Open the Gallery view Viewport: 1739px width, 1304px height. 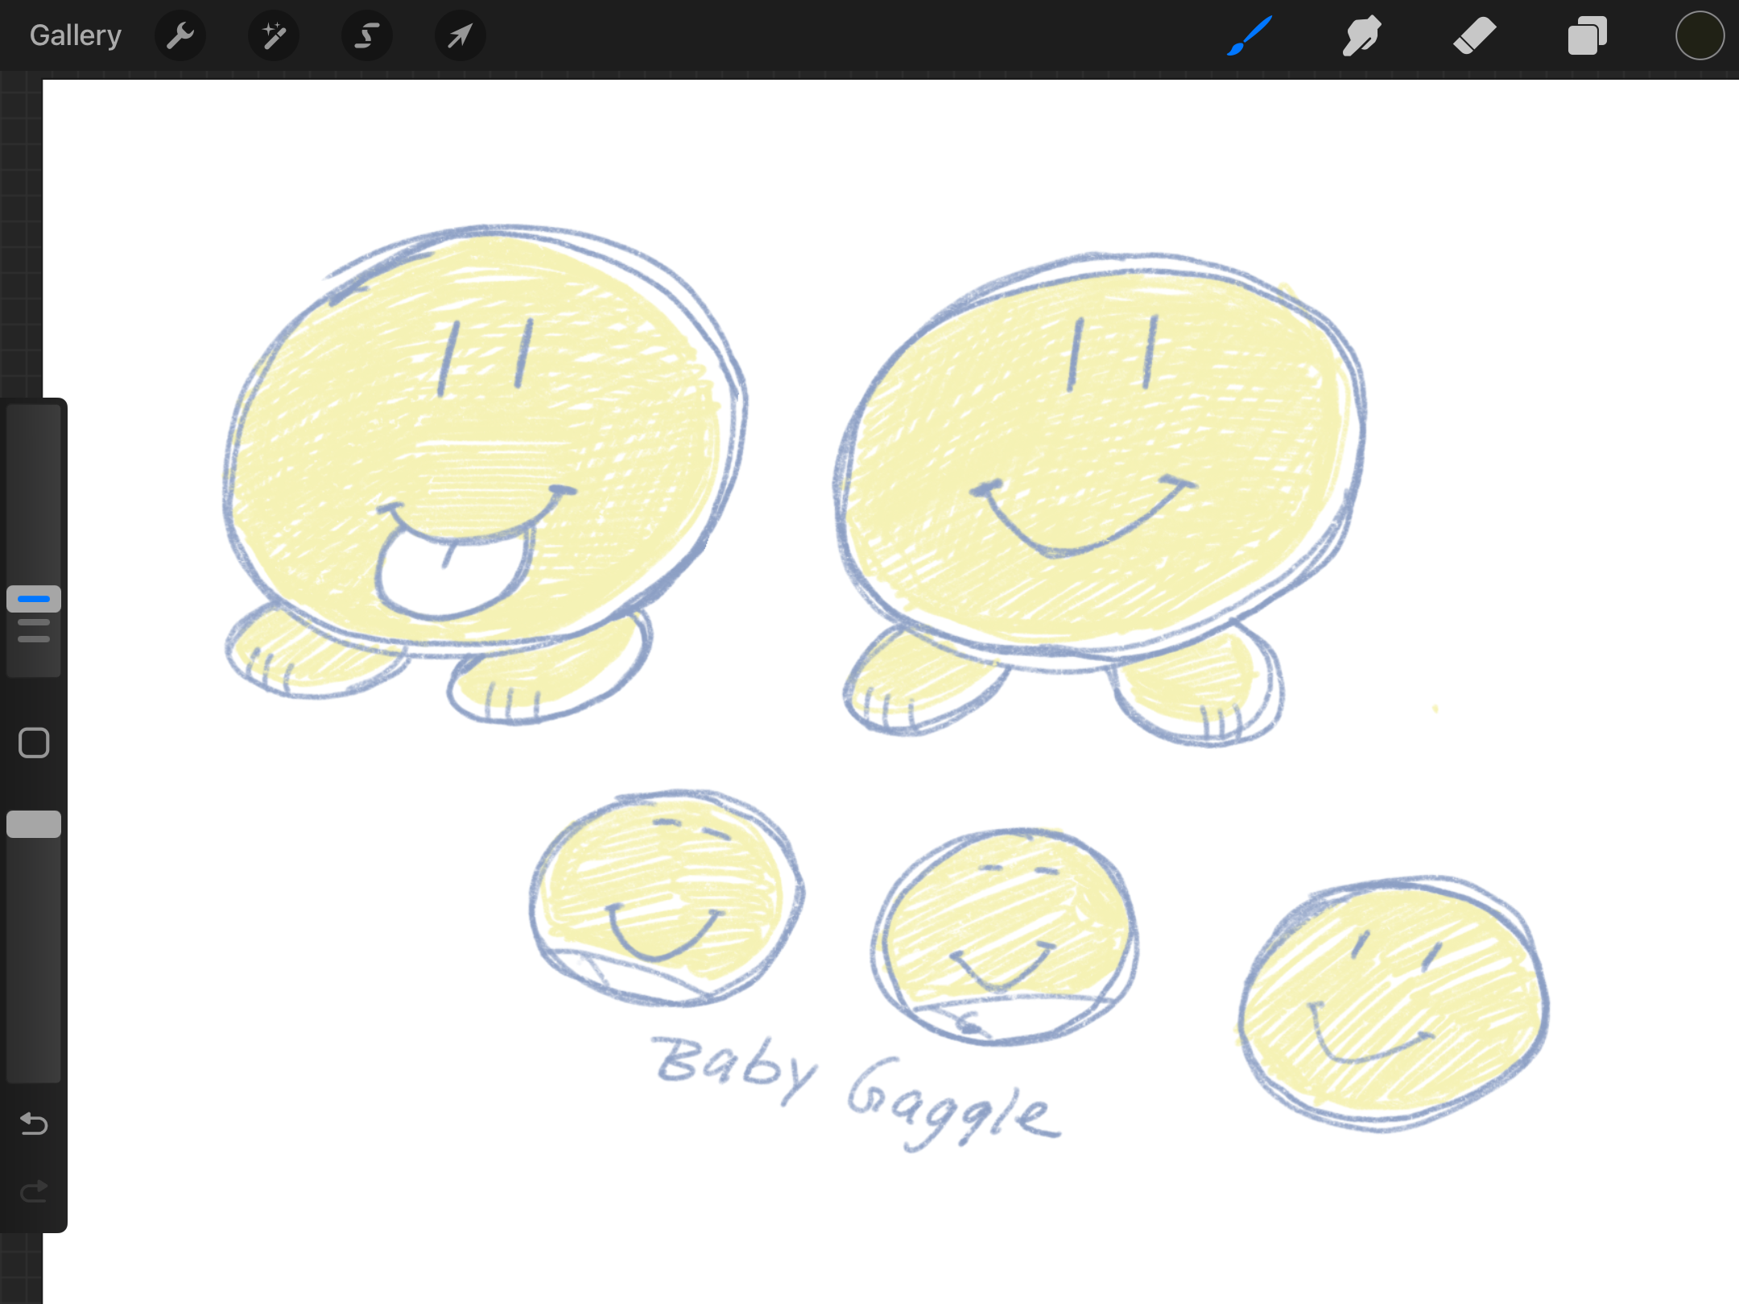(x=75, y=35)
